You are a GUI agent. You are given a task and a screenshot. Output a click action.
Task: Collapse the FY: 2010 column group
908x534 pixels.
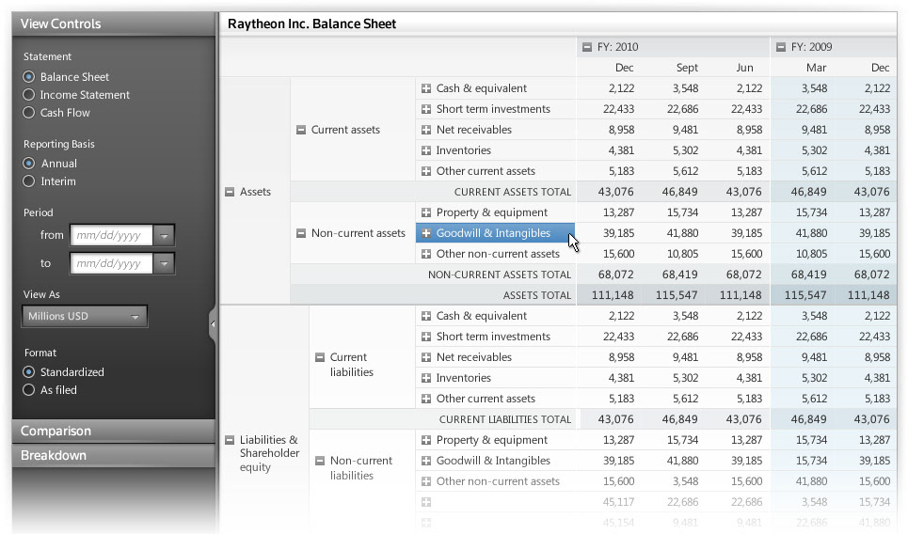587,47
